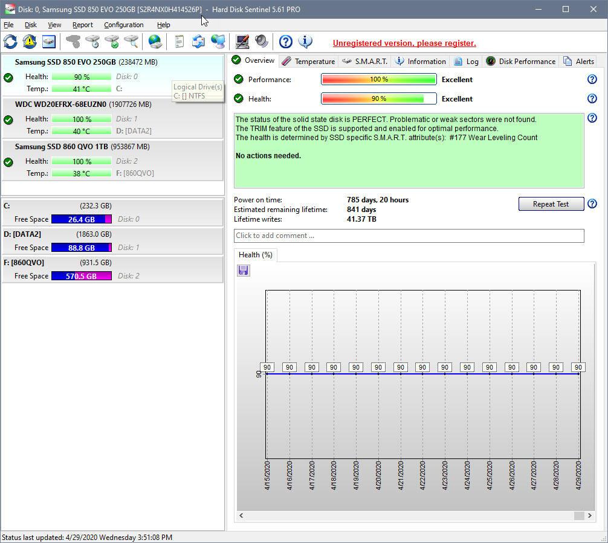This screenshot has height=543, width=608.
Task: Click the yellow warning refresh toolbar icon
Action: (30, 42)
